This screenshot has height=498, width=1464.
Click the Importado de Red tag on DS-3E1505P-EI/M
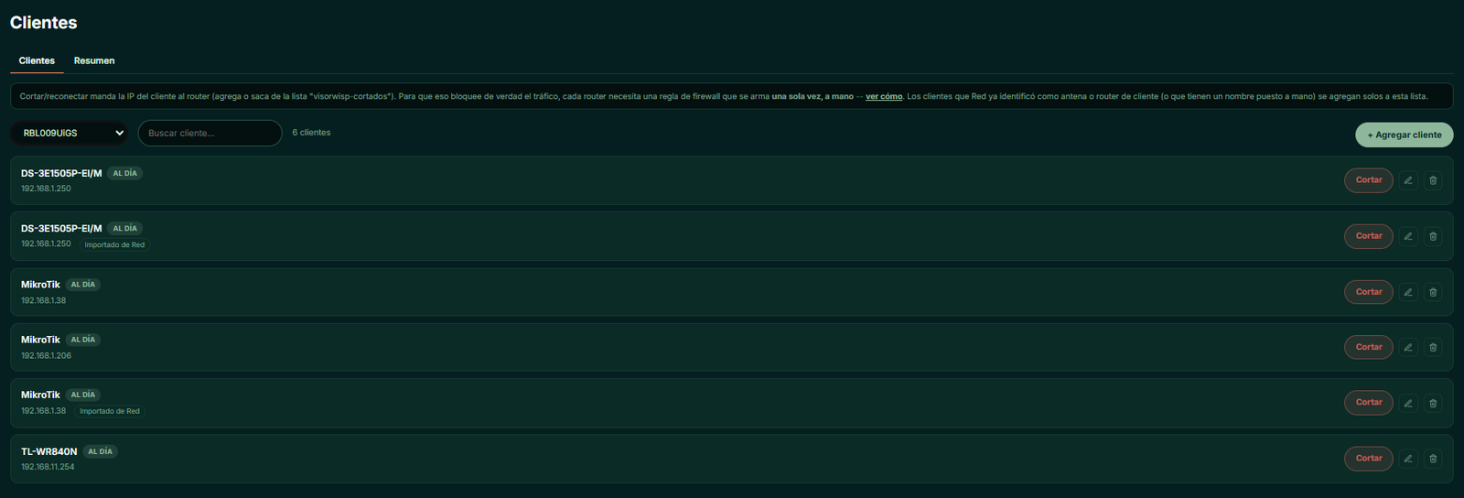(114, 244)
